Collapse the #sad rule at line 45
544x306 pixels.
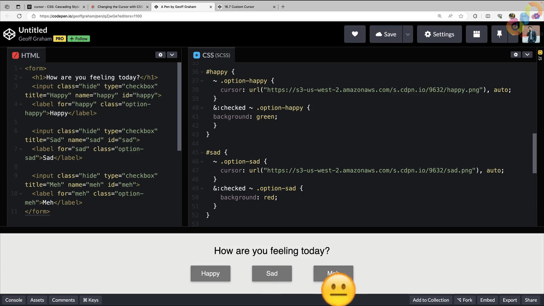click(x=201, y=152)
